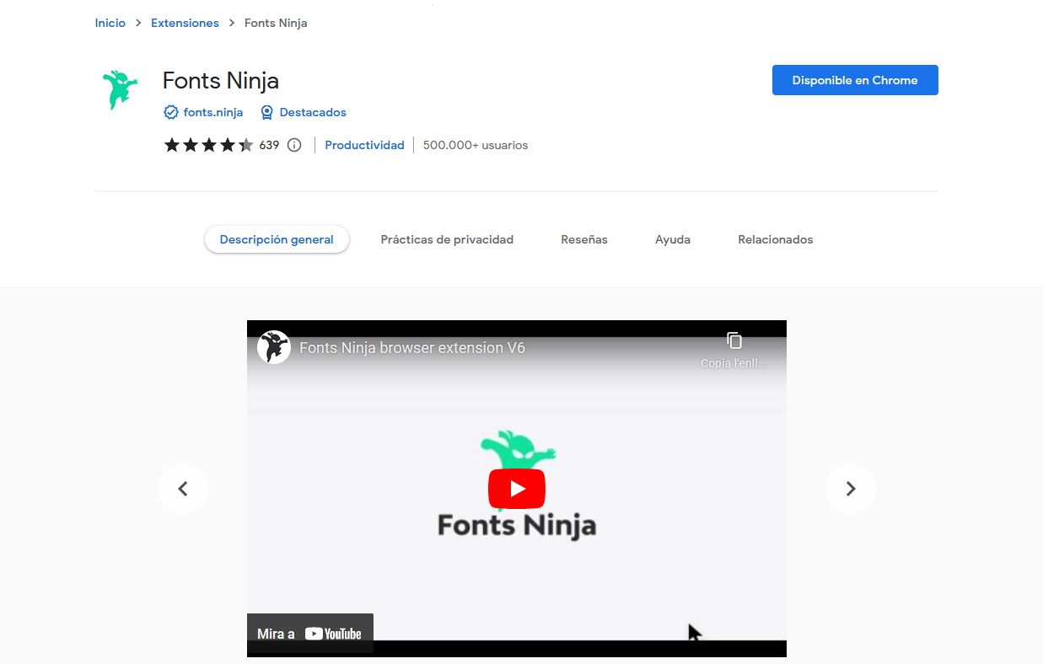Switch to the Ayuda tab
Screen dimensions: 1043x664
[x=673, y=239]
